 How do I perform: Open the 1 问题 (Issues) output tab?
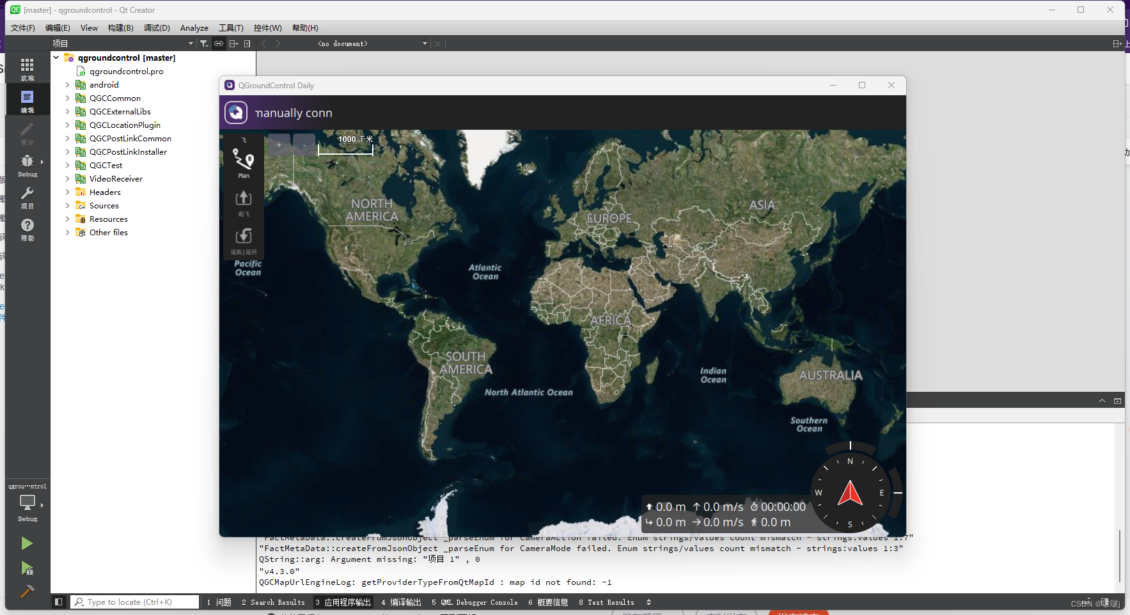coord(219,602)
